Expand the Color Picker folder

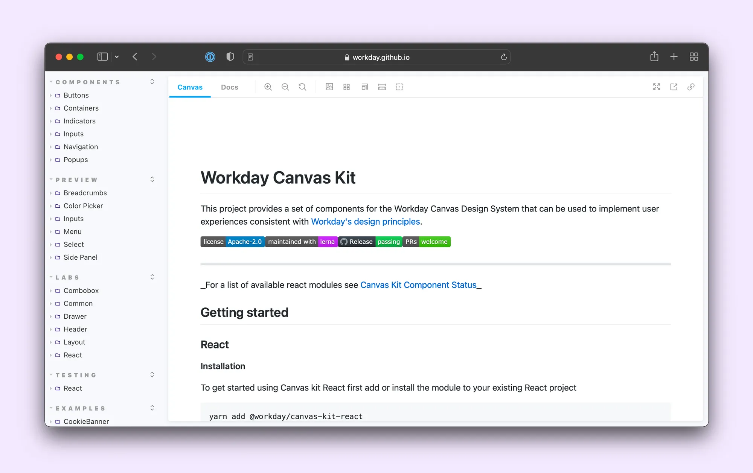83,206
